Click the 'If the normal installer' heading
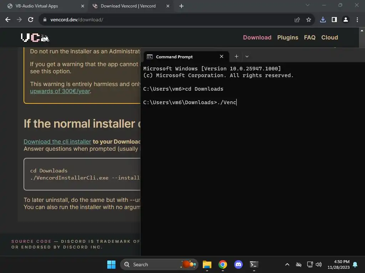The image size is (365, 273). click(x=82, y=123)
